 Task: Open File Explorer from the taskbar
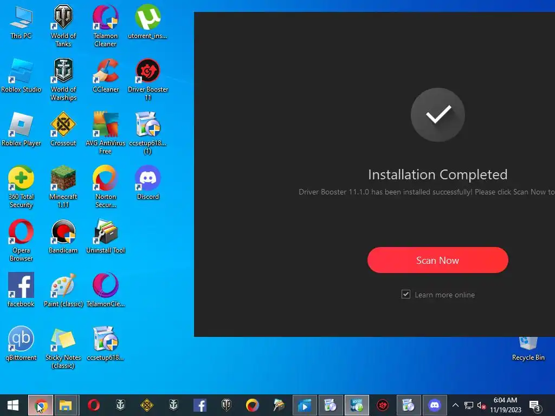tap(66, 405)
